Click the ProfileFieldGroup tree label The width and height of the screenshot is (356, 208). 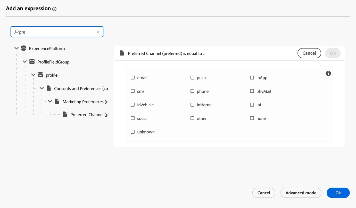point(53,62)
